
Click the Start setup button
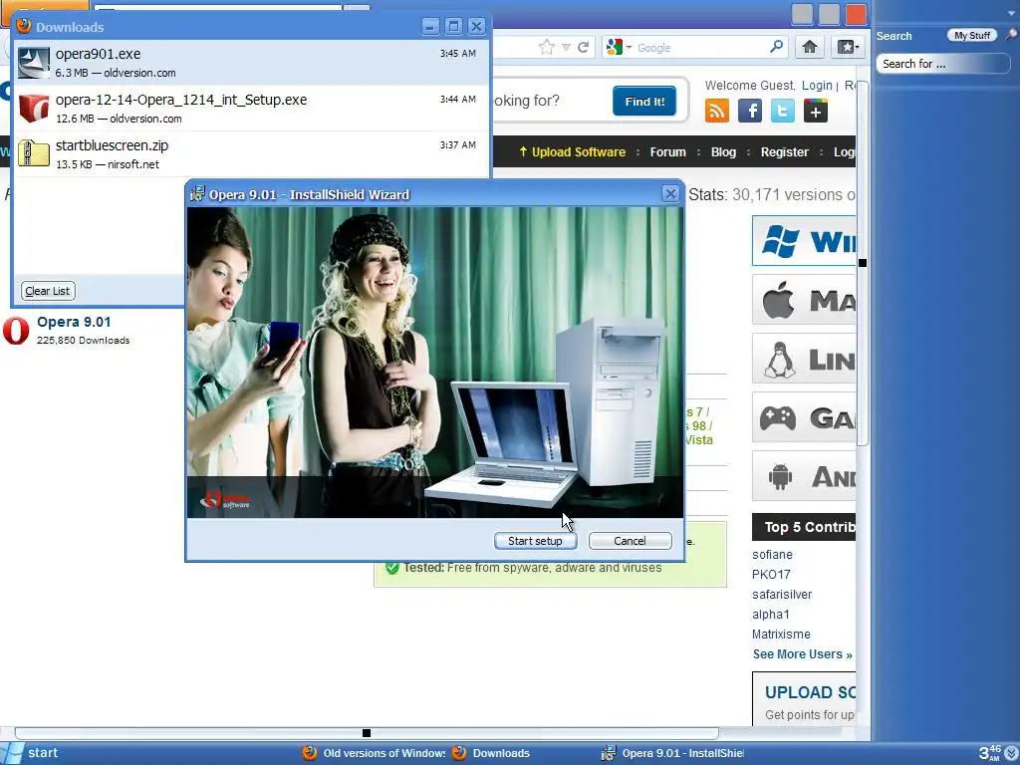point(535,541)
